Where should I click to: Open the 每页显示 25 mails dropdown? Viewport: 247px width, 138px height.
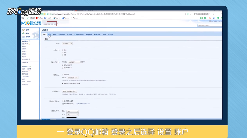point(74,62)
